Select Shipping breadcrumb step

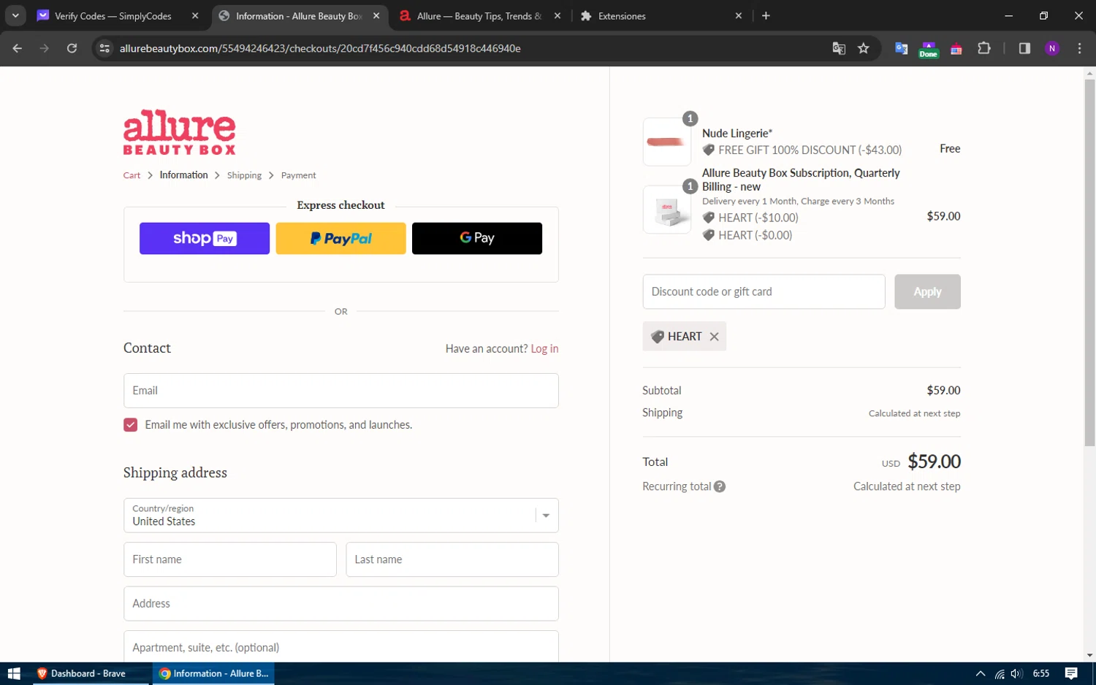[x=244, y=175]
